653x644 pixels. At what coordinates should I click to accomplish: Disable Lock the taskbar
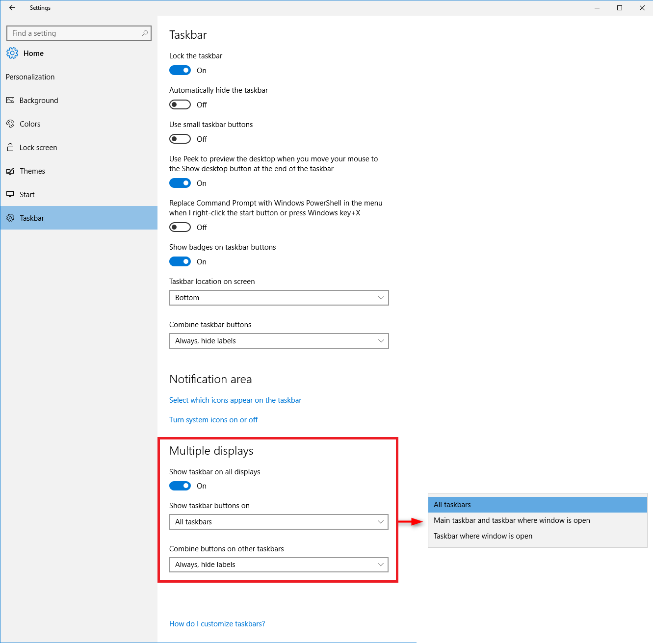click(x=180, y=70)
